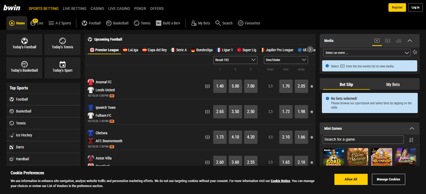The image size is (426, 194).
Task: Select Handball in Top Sports list
Action: coord(43,159)
